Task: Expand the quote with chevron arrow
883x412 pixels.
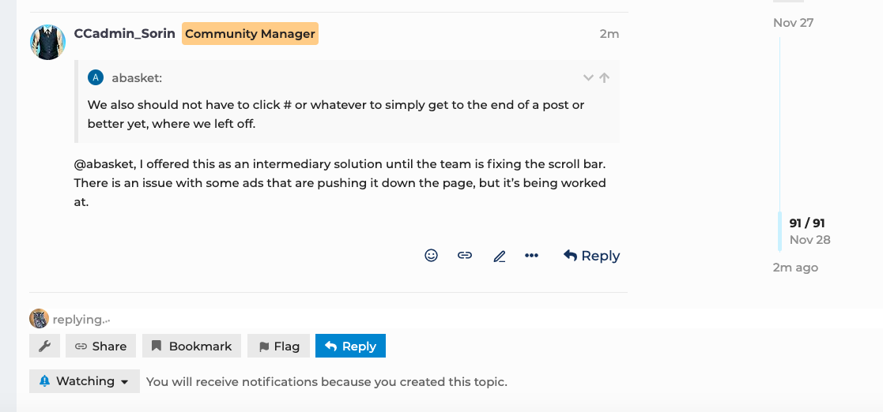Action: click(x=588, y=77)
